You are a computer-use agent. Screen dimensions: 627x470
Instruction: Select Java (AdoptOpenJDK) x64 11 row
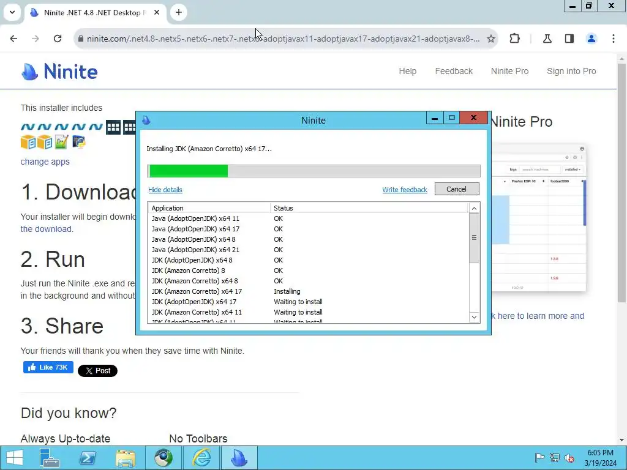tap(308, 218)
